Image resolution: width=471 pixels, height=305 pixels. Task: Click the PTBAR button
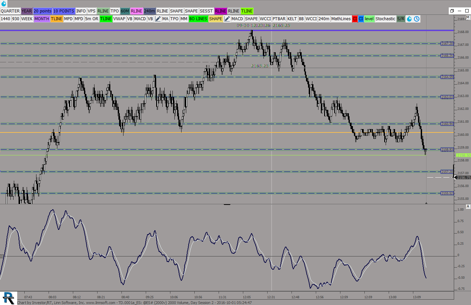(x=279, y=19)
